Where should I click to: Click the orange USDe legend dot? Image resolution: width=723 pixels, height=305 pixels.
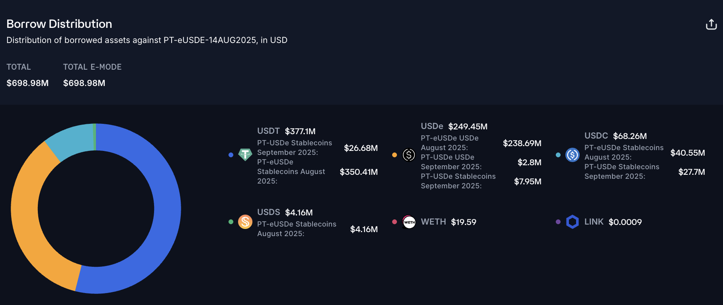tap(395, 155)
